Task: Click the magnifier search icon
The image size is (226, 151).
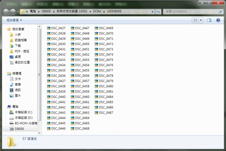Action: pyautogui.click(x=220, y=12)
